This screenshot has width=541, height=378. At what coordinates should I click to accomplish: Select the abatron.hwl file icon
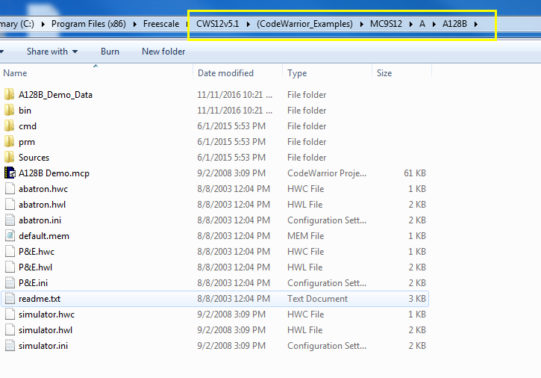pos(10,204)
